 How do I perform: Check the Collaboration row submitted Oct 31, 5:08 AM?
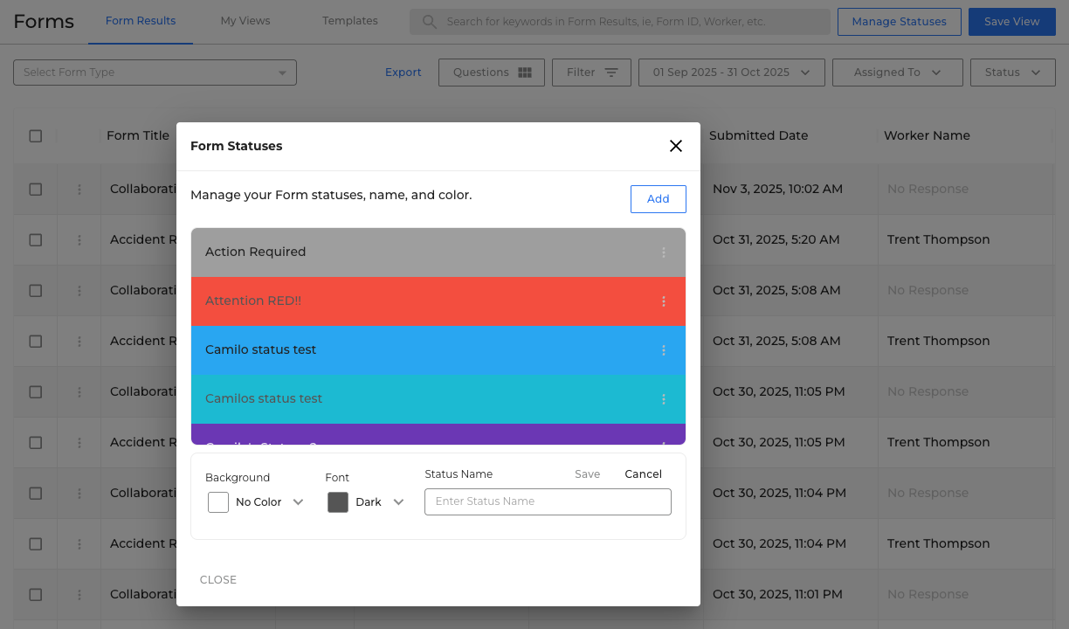coord(36,290)
